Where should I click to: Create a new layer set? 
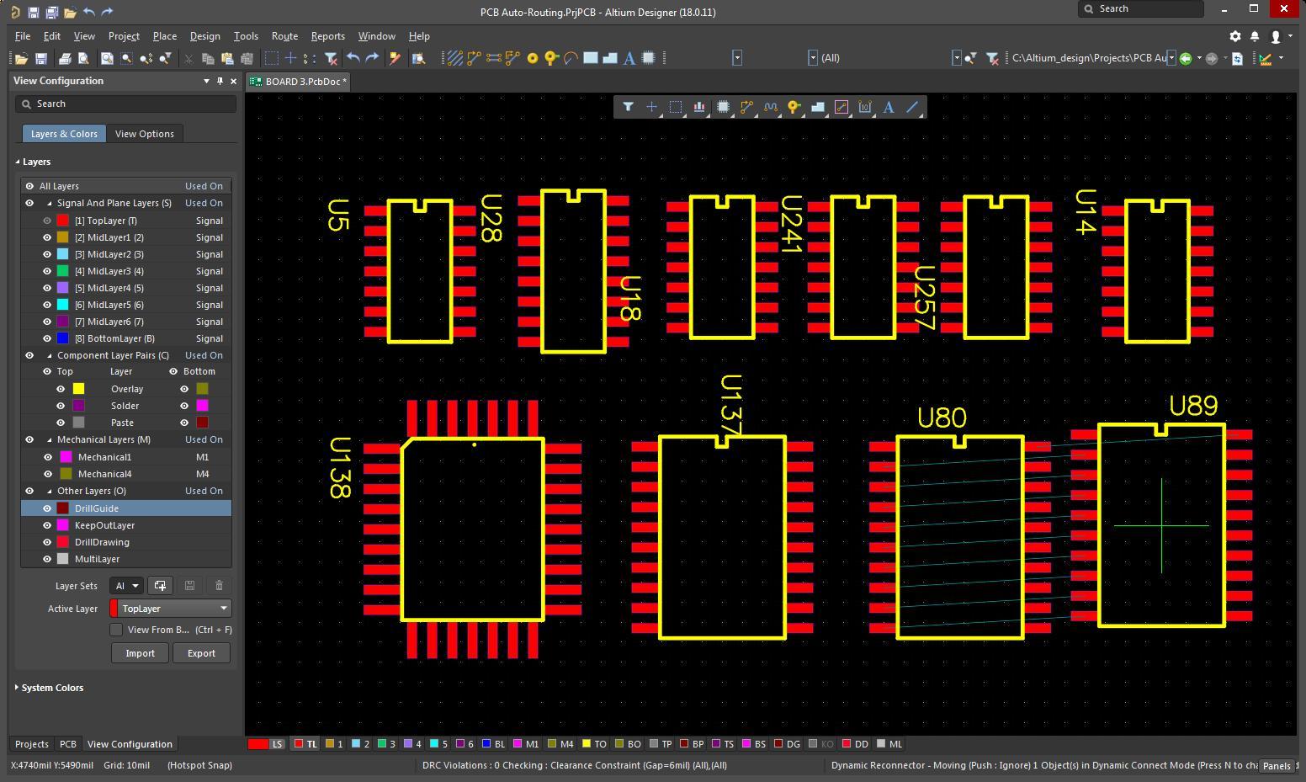[160, 586]
